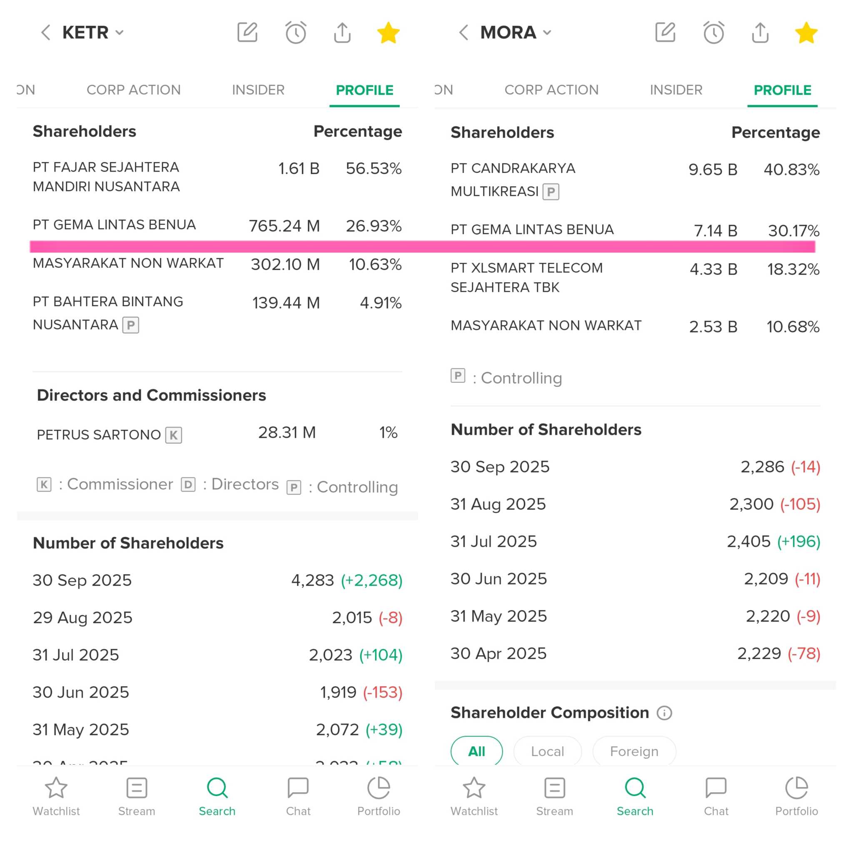This screenshot has height=853, width=853.
Task: Switch to KETR Corp Action tab
Action: pos(133,90)
